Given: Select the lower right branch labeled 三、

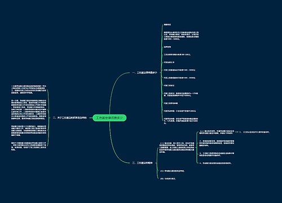Looking at the screenshot, I should pos(142,163).
